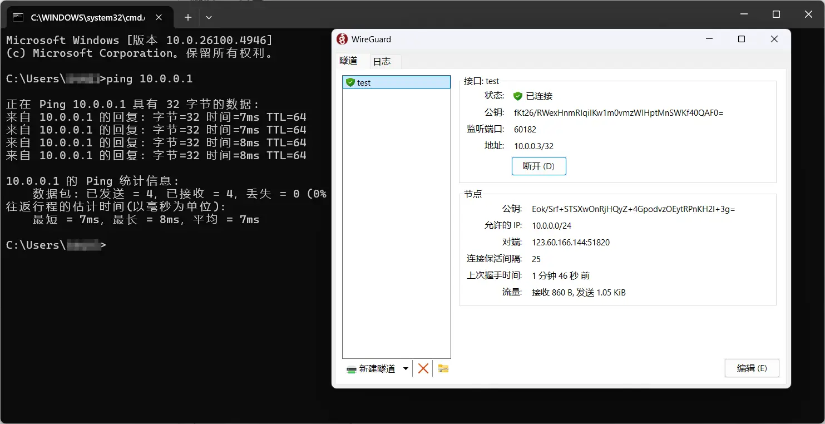Click the green shield icon beside test tunnel

click(350, 82)
